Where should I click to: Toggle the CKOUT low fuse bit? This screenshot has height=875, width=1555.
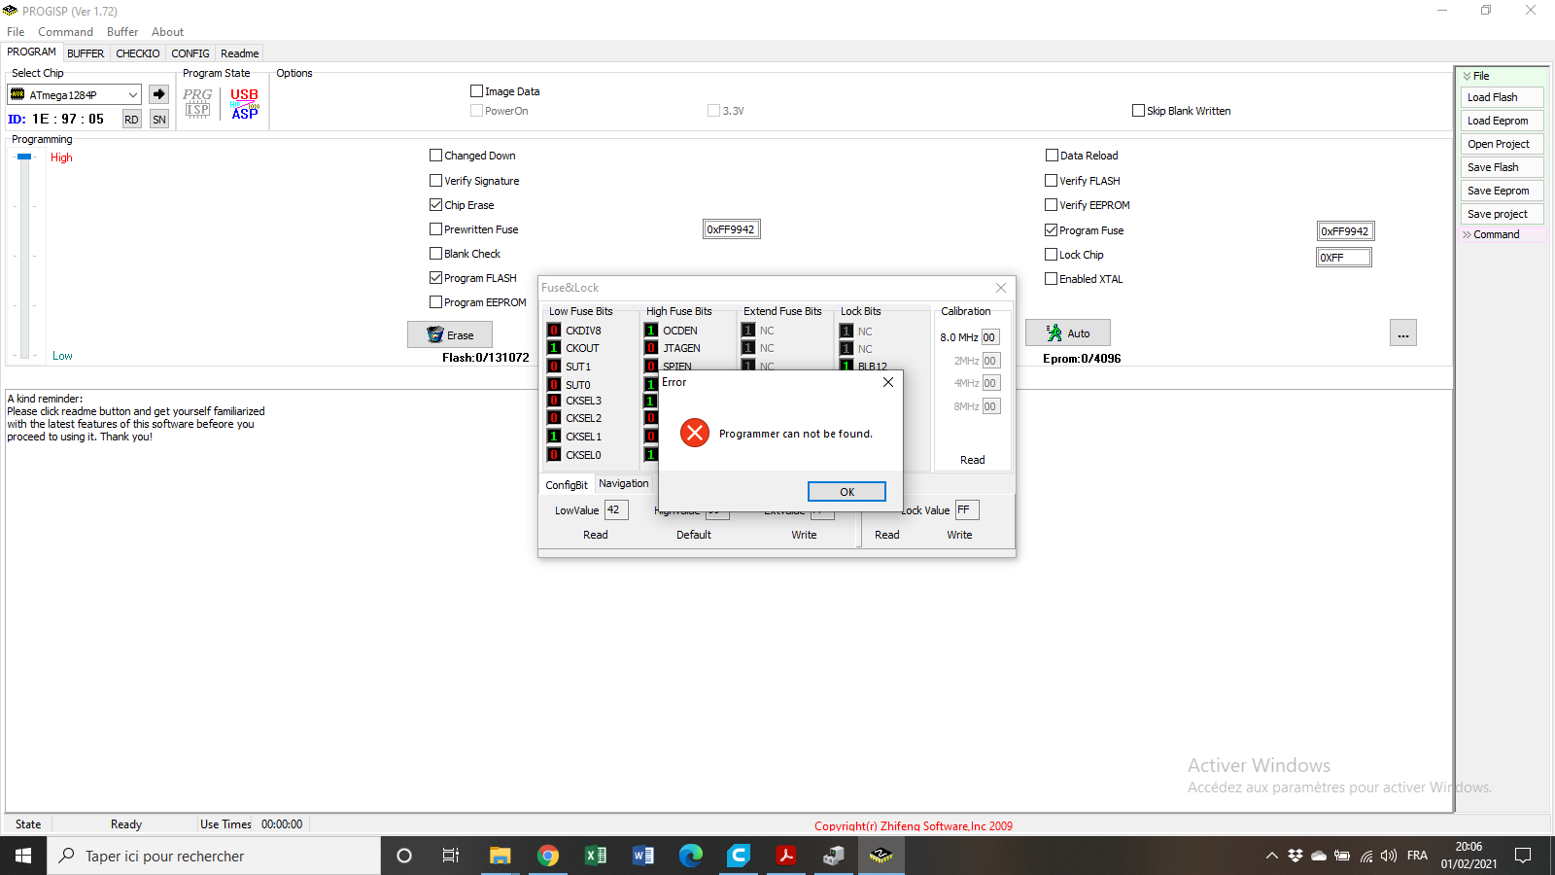click(x=554, y=348)
